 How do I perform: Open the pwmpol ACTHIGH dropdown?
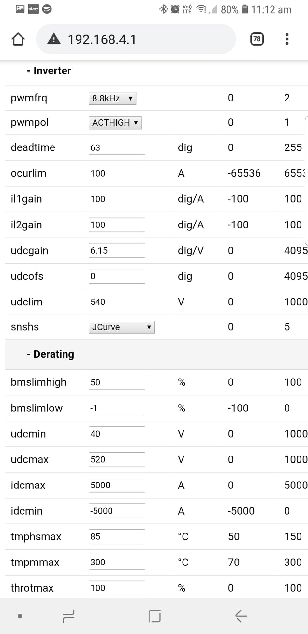tap(115, 123)
